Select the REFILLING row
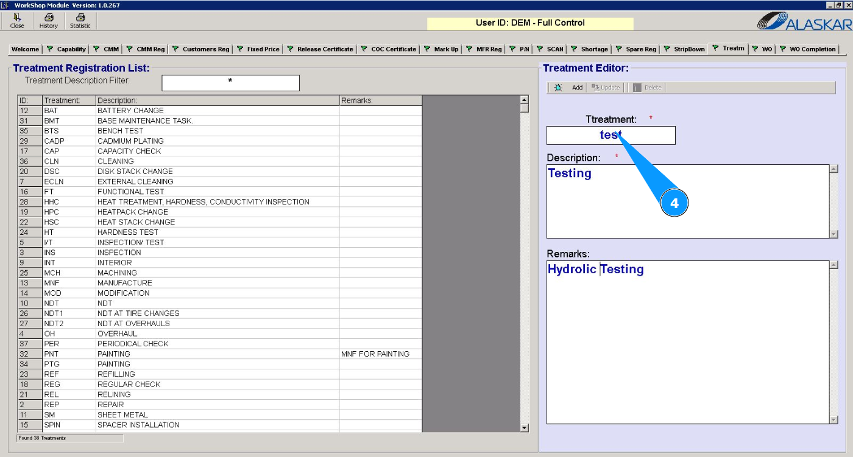Screen dimensions: 853x457 click(x=220, y=374)
